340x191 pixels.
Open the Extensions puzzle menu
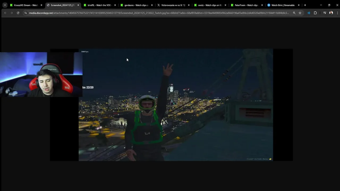tap(315, 13)
